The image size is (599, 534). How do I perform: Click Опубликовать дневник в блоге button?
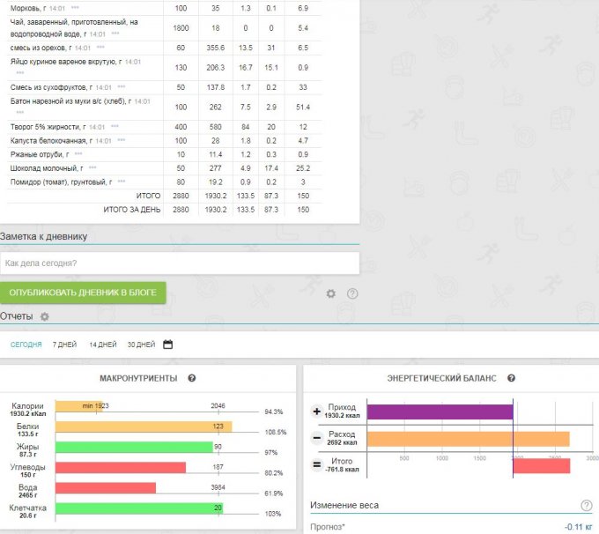click(83, 293)
